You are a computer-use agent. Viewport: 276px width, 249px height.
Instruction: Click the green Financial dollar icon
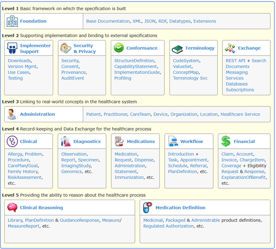226,141
